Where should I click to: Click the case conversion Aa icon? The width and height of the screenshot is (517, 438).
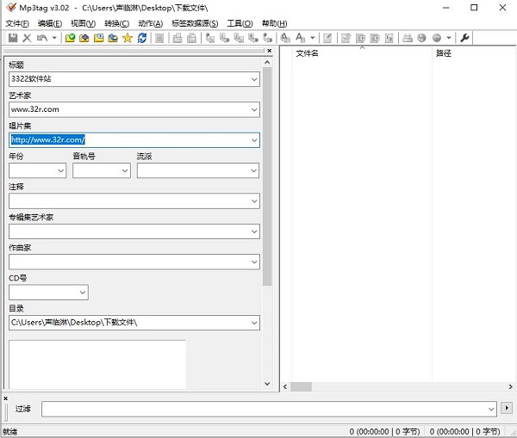click(300, 38)
